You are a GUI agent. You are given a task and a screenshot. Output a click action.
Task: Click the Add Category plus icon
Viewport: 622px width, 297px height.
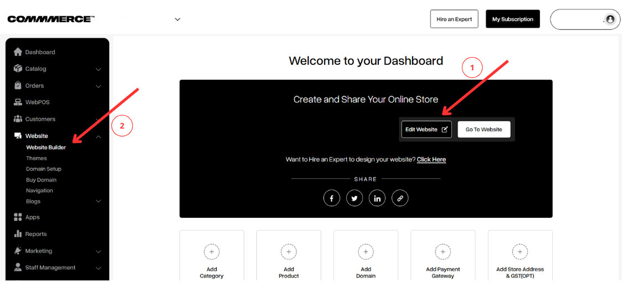tap(212, 252)
